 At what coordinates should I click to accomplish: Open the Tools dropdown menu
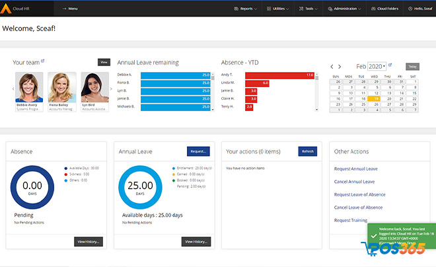(308, 9)
